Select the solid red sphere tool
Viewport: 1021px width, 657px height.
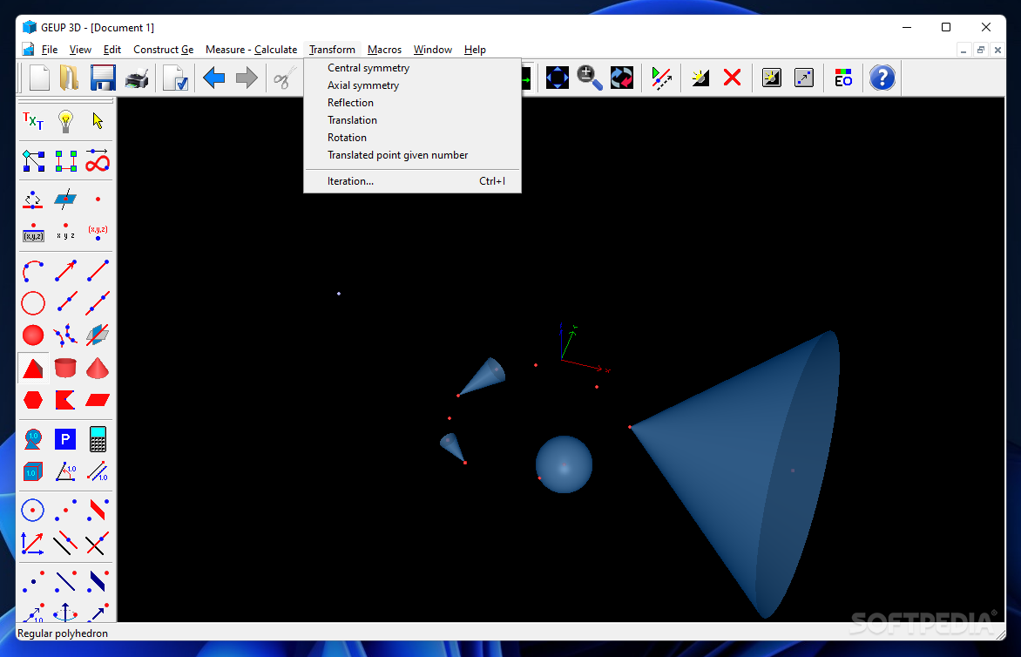click(x=33, y=335)
